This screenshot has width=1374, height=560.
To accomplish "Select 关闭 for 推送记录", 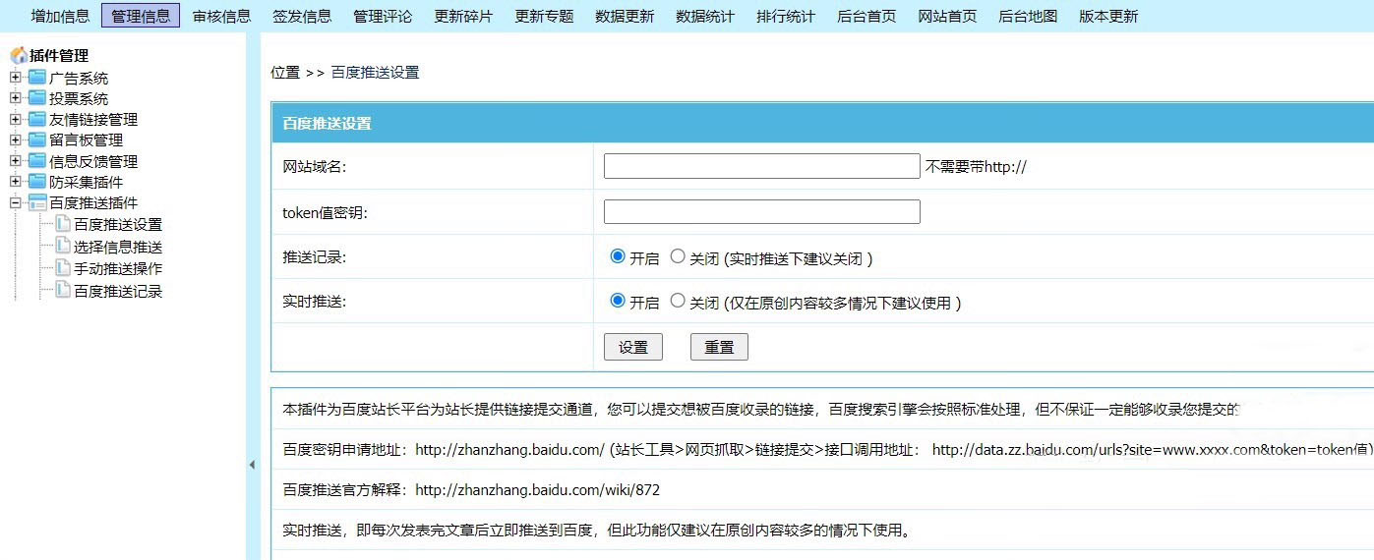I will coord(678,256).
